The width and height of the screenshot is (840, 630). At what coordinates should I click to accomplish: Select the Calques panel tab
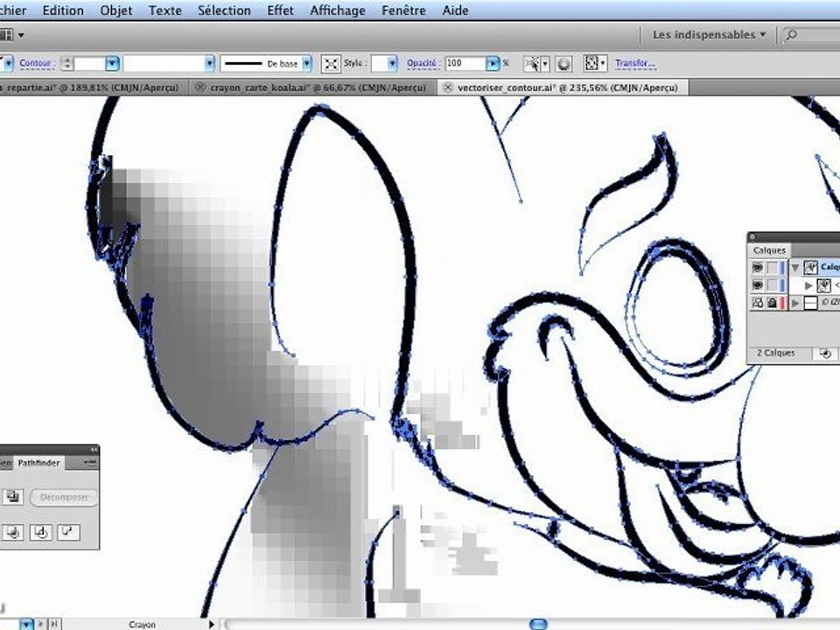tap(769, 250)
